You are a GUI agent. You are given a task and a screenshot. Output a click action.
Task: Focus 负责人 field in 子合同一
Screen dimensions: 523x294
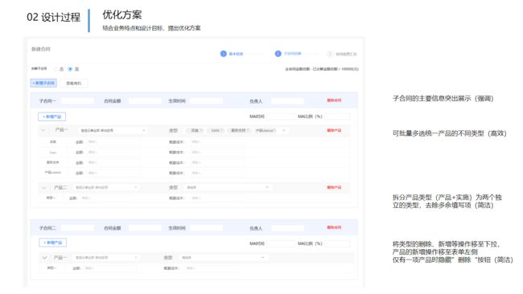287,100
